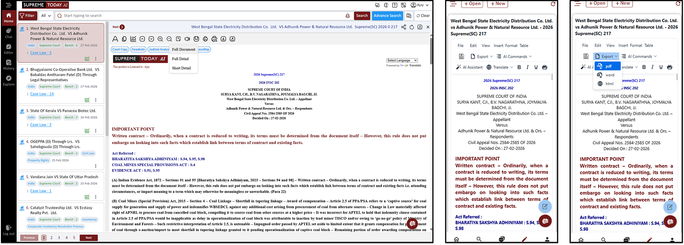Click the save icon in middle phone editor
Image resolution: width=684 pixels, height=245 pixels.
(461, 57)
